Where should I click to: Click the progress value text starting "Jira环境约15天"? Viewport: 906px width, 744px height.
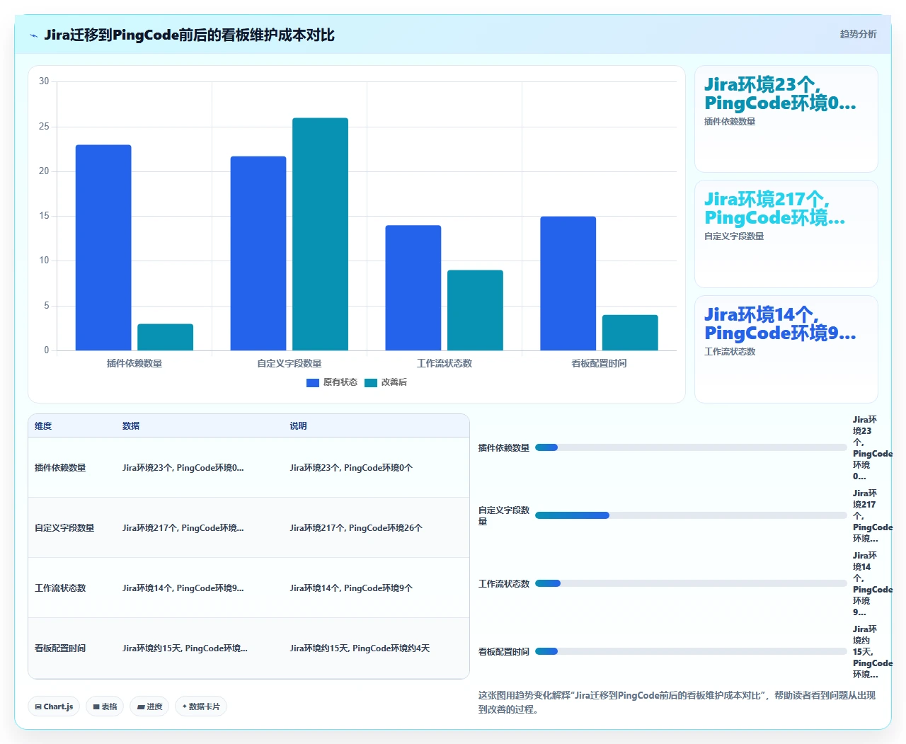click(x=872, y=651)
